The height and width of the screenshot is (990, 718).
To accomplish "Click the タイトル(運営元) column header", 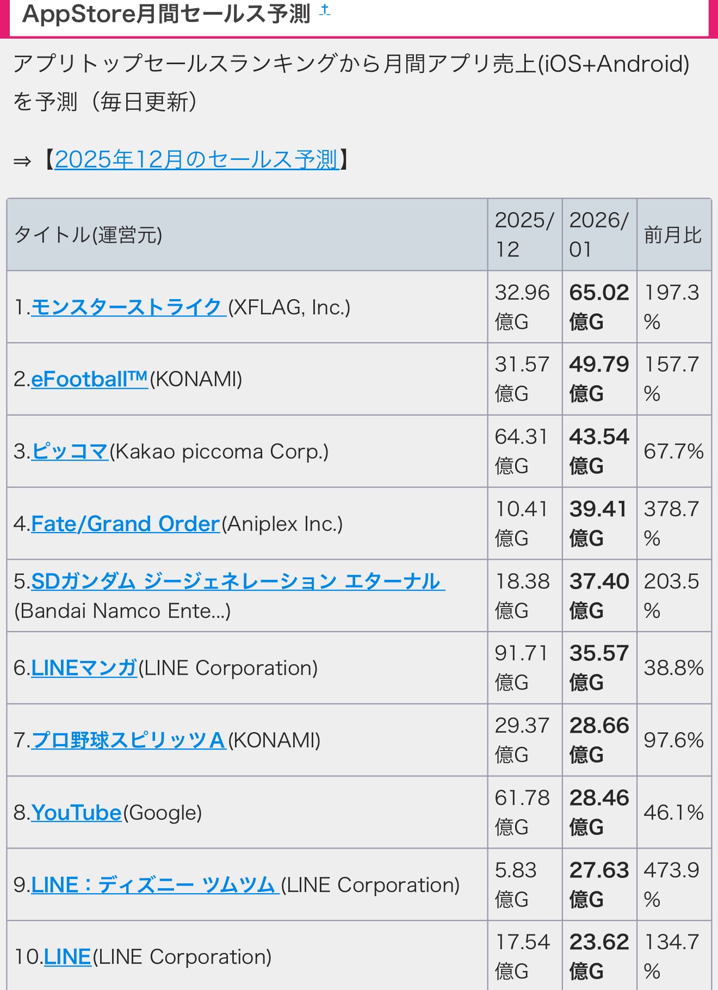I will [88, 235].
